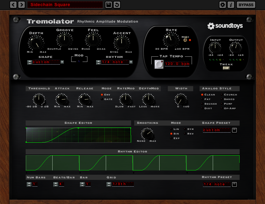Open the Shape dropdown arrow
The width and height of the screenshot is (265, 204).
click(62, 62)
